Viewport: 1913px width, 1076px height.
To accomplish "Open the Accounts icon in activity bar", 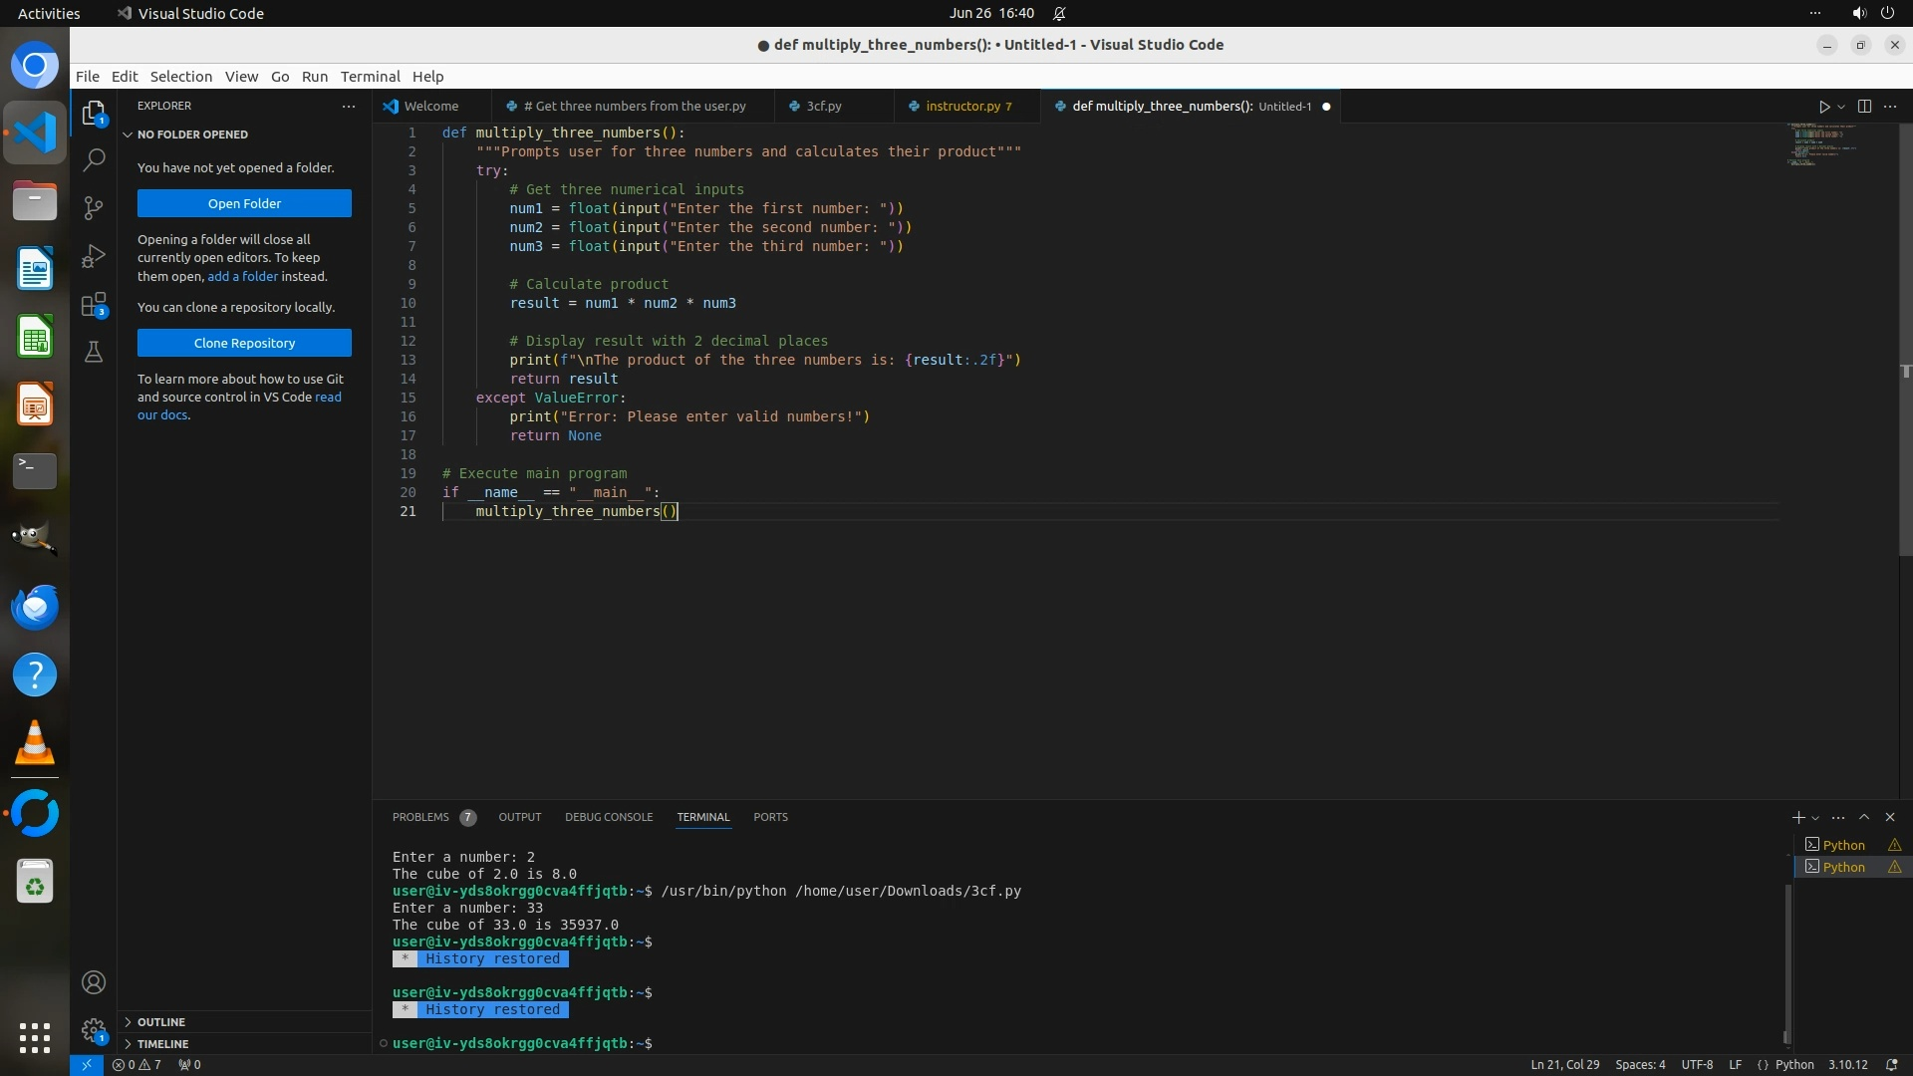I will click(x=94, y=982).
